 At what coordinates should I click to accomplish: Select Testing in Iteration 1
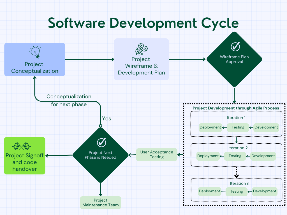point(238,127)
